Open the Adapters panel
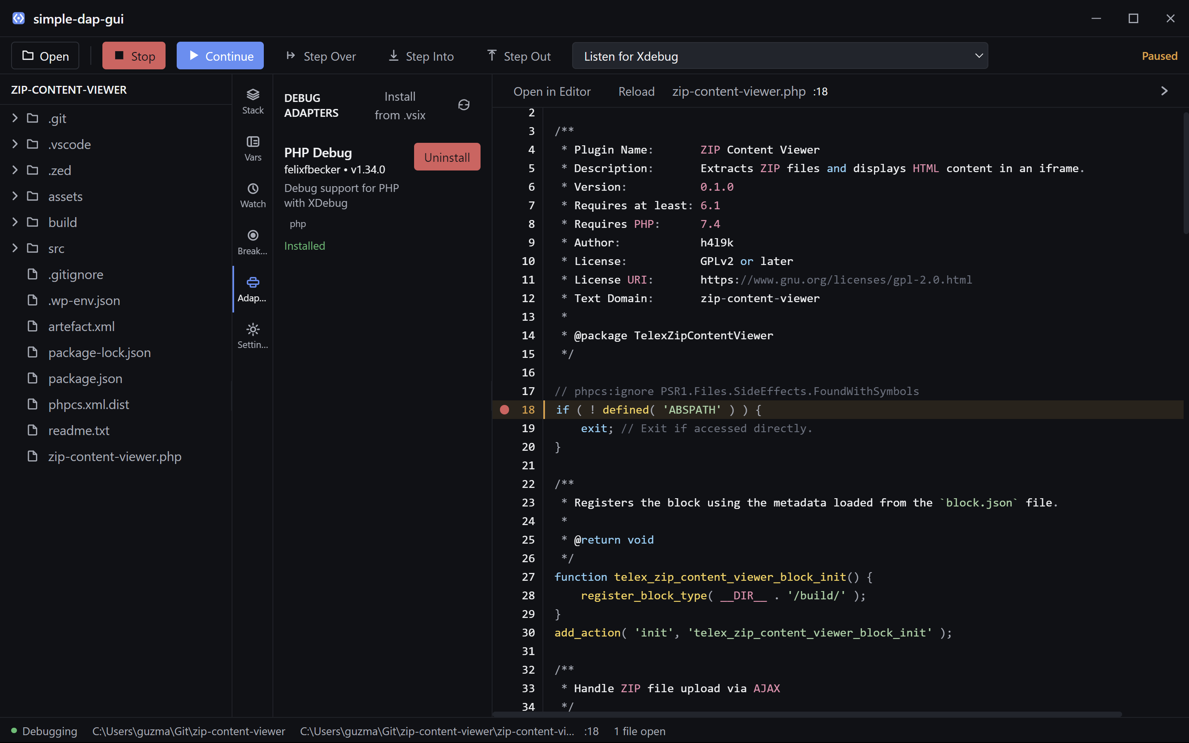The width and height of the screenshot is (1189, 743). [x=253, y=289]
